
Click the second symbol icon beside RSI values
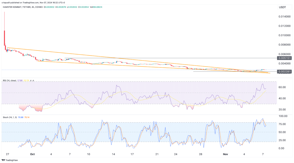point(33,81)
